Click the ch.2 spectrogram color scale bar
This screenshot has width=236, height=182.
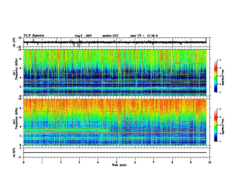215,125
